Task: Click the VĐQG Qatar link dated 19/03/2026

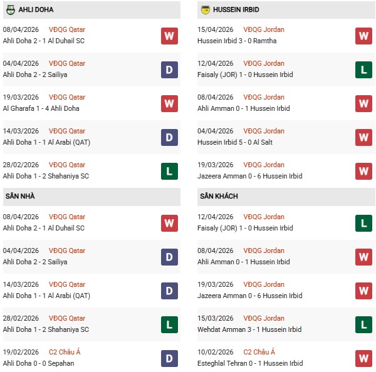Action: [68, 98]
